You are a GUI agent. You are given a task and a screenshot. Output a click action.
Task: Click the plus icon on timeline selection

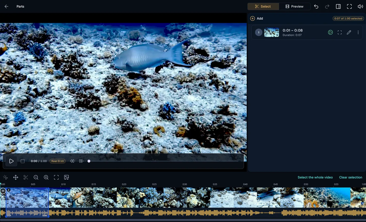3,191
